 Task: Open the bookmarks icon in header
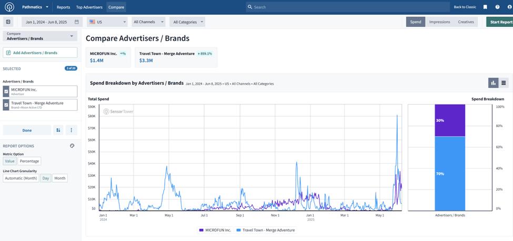click(x=485, y=7)
